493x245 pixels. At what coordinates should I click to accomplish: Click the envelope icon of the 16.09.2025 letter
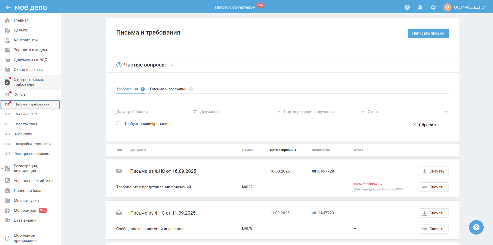pos(119,171)
